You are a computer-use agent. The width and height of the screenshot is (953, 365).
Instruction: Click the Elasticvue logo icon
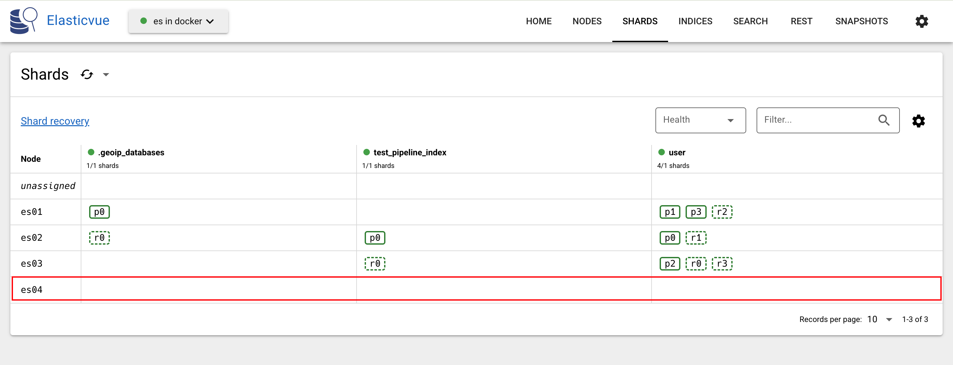click(x=24, y=21)
